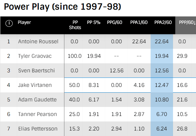Click PPP/60 header with sort arrow

pyautogui.click(x=187, y=23)
